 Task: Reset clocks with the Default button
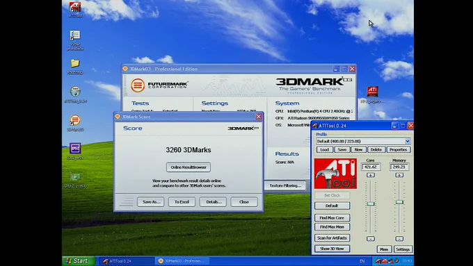point(332,206)
